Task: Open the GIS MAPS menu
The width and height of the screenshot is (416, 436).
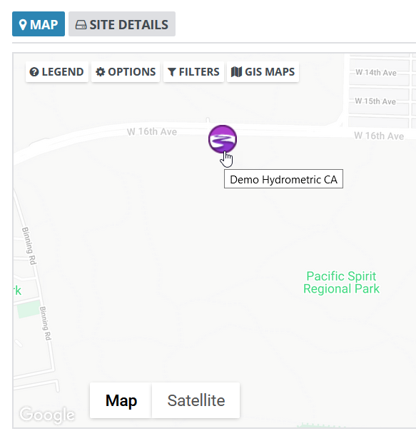Action: 263,72
